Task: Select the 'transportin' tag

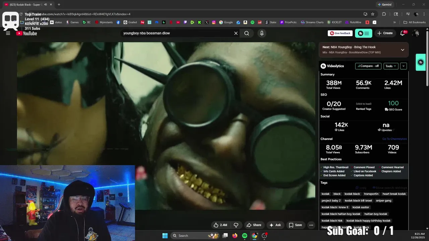Action: [371, 194]
